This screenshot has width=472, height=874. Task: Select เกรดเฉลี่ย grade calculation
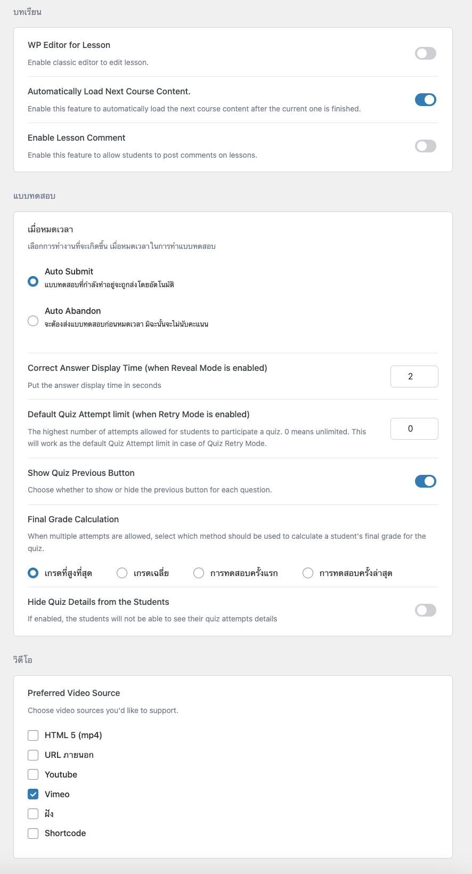pyautogui.click(x=122, y=573)
